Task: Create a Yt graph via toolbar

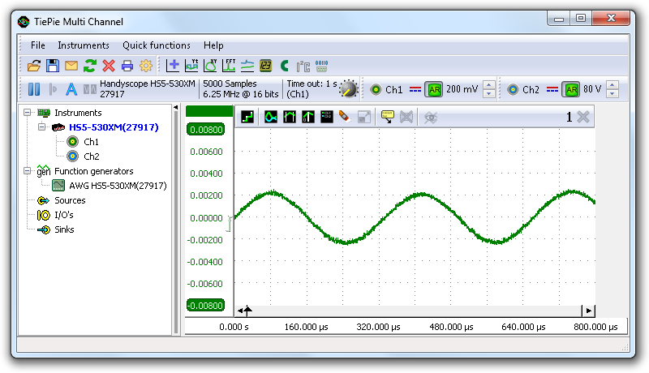Action: click(x=191, y=66)
